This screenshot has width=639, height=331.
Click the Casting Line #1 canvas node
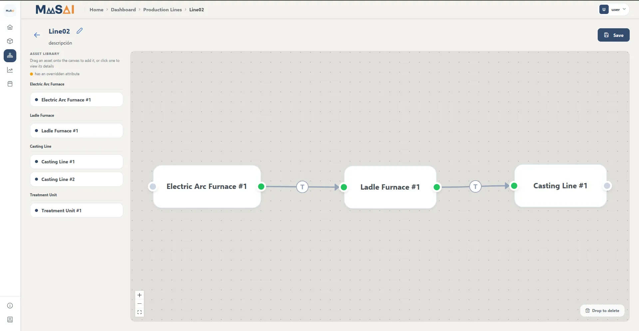click(x=560, y=186)
